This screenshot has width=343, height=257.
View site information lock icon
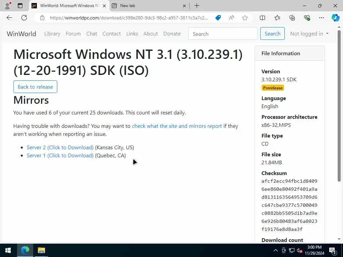pos(42,18)
